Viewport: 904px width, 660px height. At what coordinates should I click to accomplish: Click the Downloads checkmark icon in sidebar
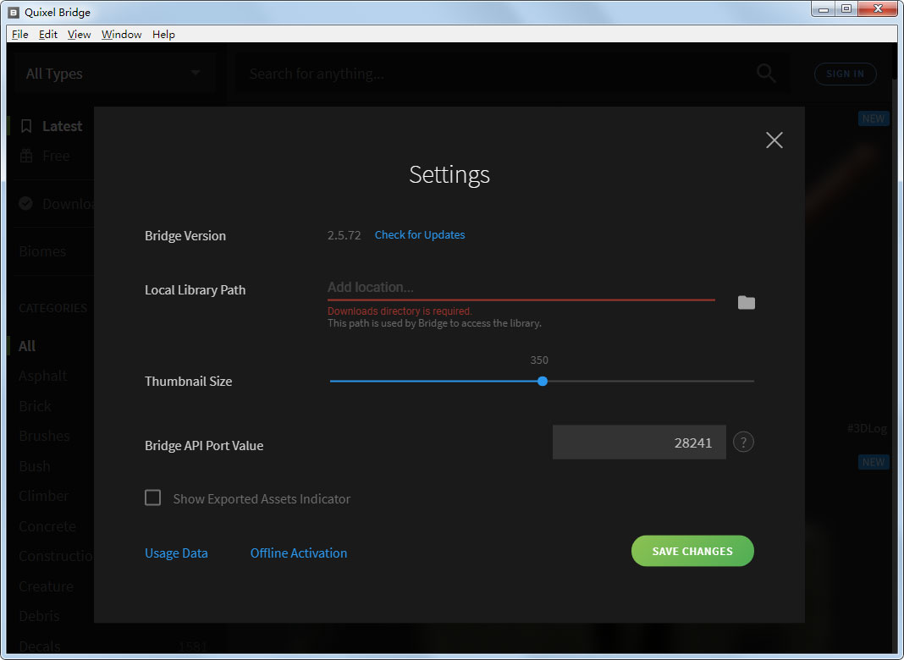25,203
